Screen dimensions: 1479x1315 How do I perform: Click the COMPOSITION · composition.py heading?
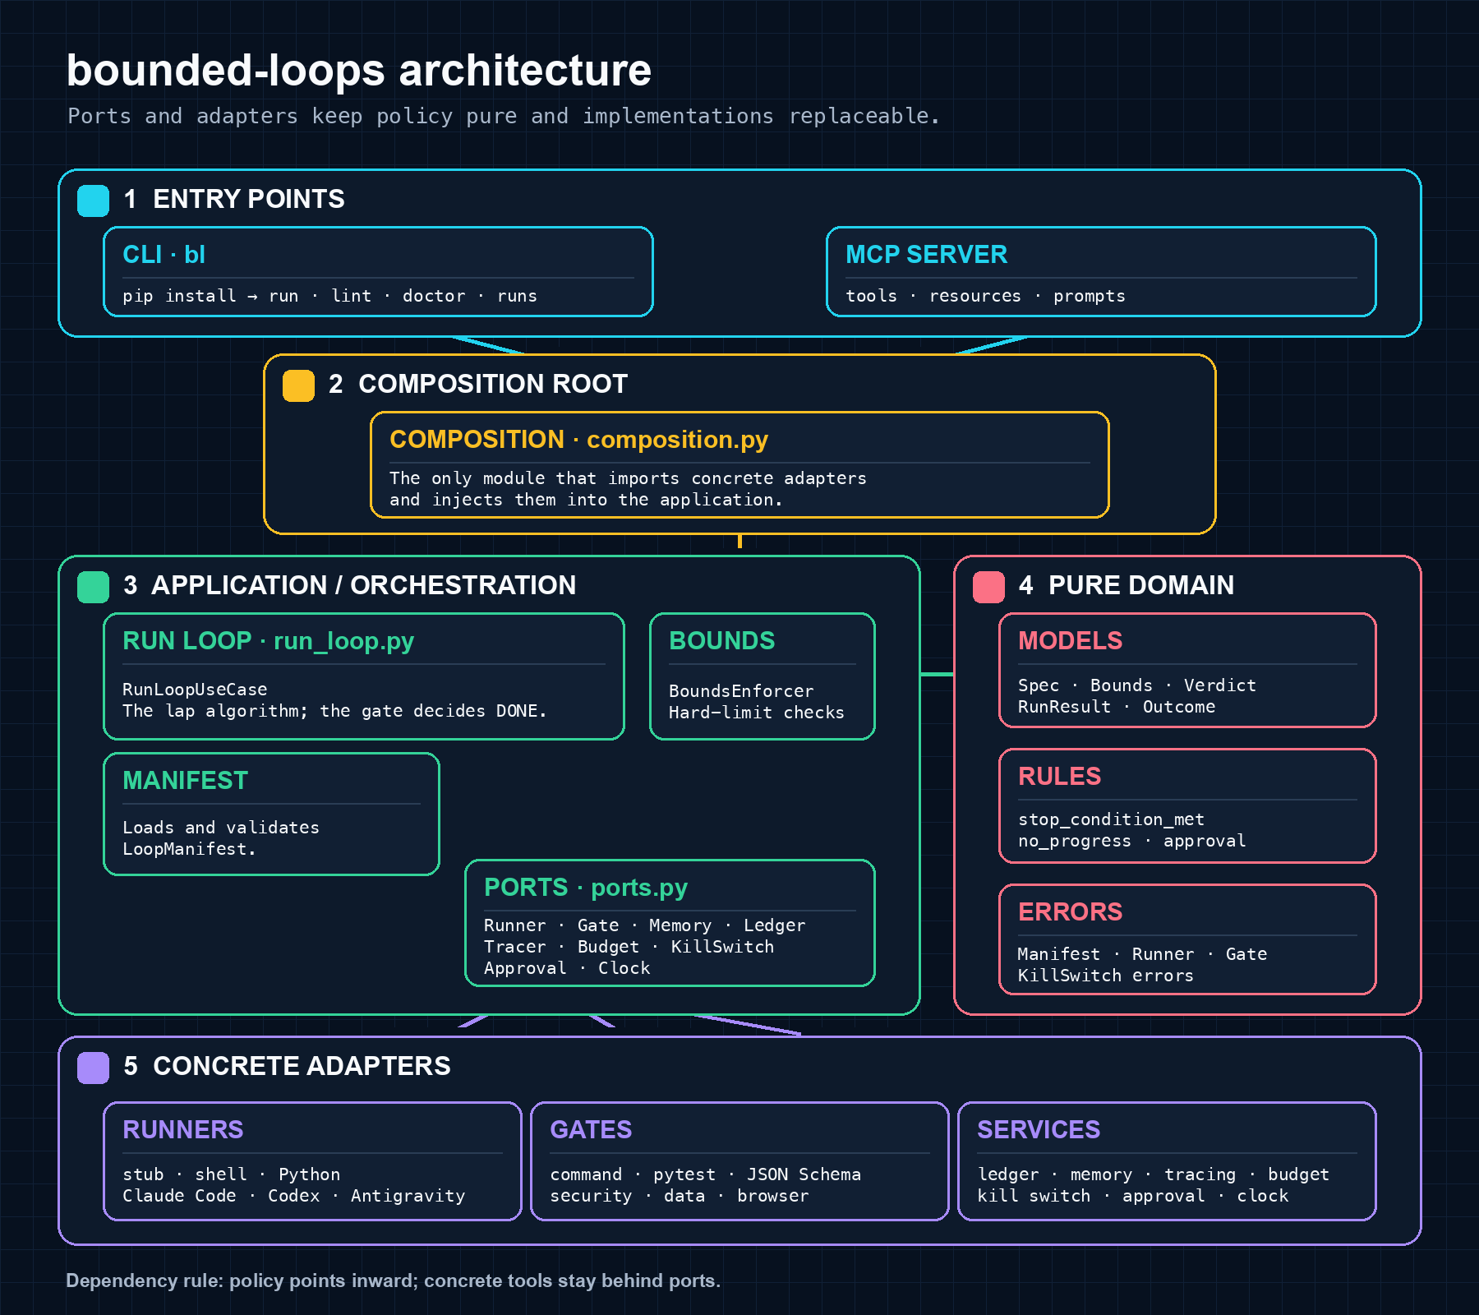(x=578, y=440)
